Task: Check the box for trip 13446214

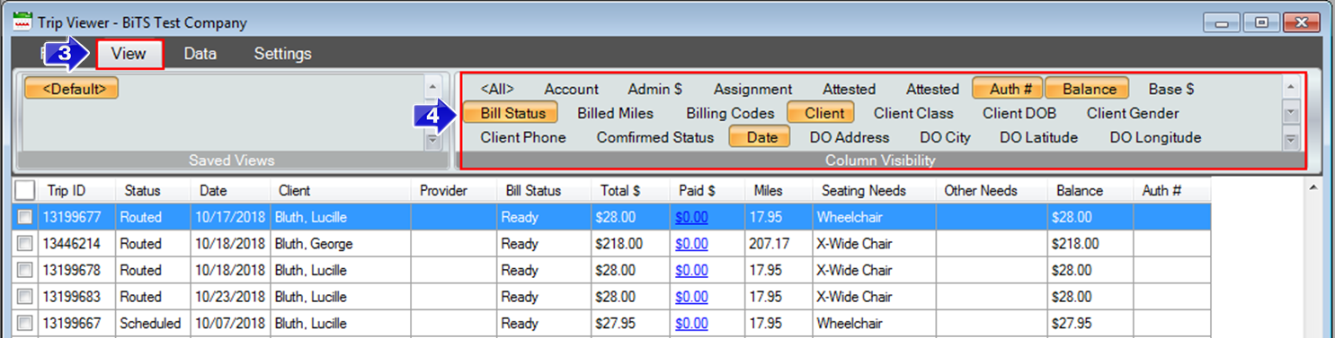Action: [x=25, y=244]
